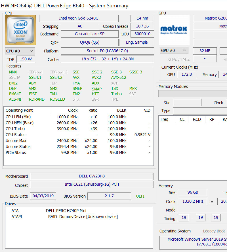Click the TDP value 150 W
This screenshot has height=252, width=227.
[x=26, y=59]
